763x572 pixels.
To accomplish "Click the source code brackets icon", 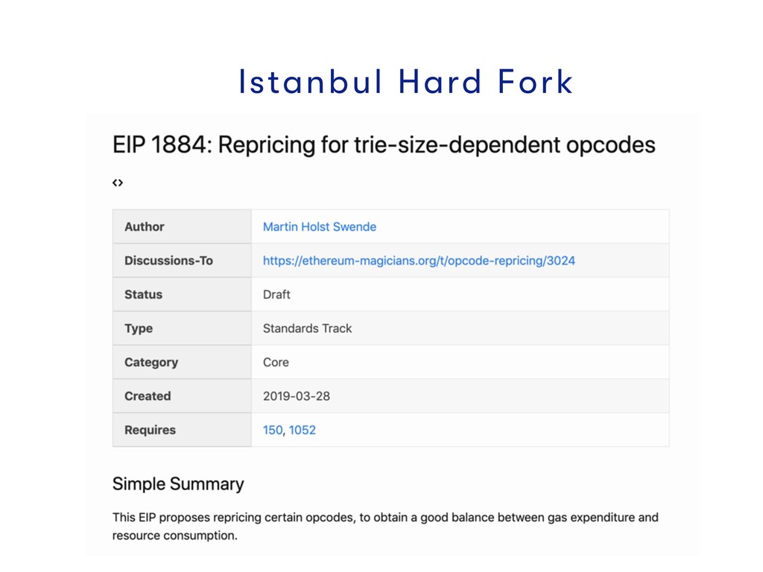I will click(x=118, y=182).
